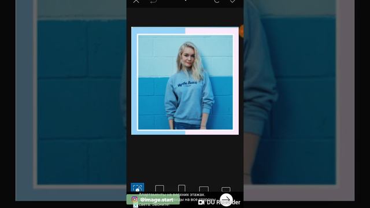Undo the last edit with the back arrow
This screenshot has width=370, height=208.
tap(154, 1)
